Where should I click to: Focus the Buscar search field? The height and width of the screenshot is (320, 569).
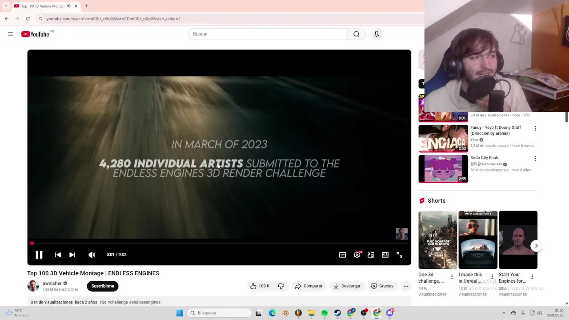(268, 34)
